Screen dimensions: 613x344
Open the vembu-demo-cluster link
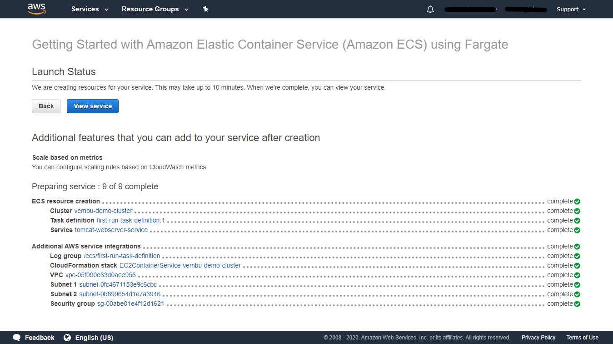pyautogui.click(x=103, y=211)
